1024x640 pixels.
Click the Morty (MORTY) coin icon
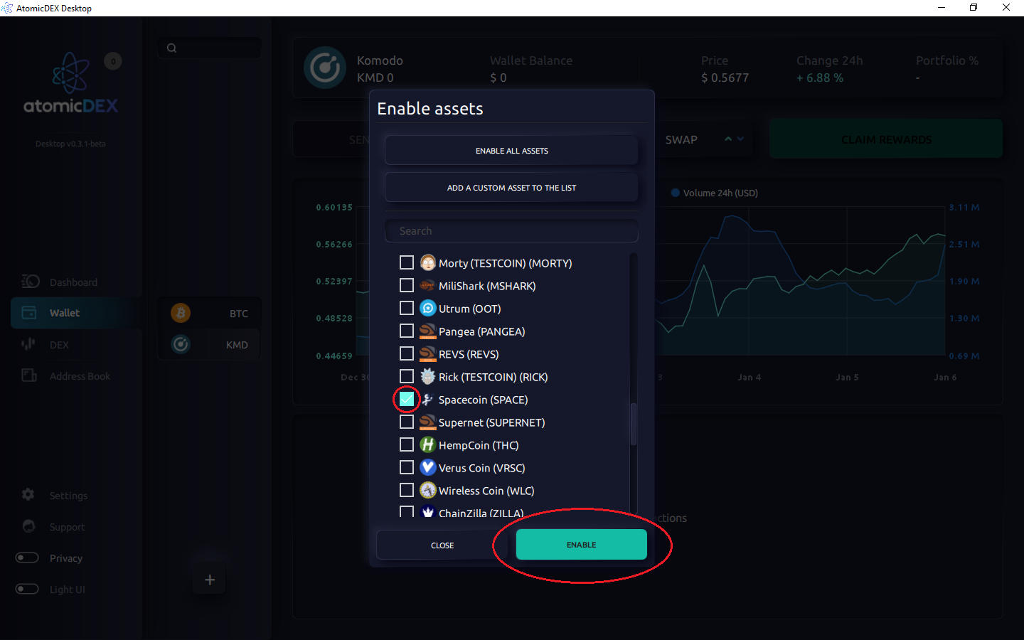(x=427, y=263)
